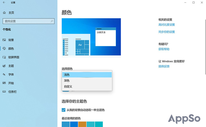Click the vertical scrollbar on the right

(x=205, y=47)
